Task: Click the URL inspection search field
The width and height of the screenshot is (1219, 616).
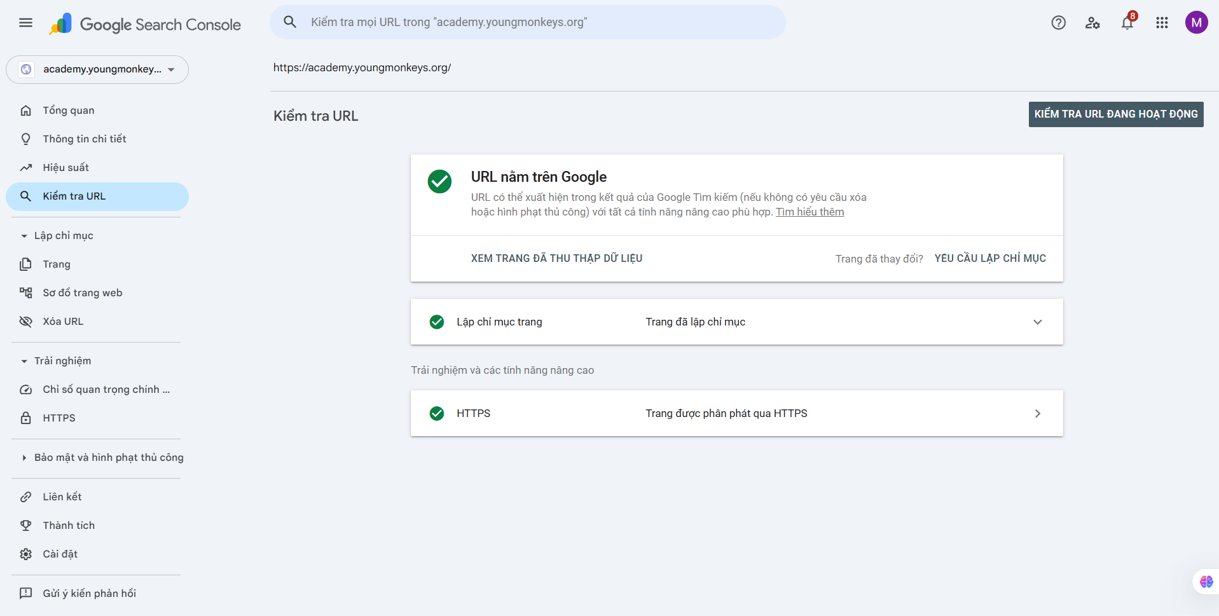Action: 528,22
